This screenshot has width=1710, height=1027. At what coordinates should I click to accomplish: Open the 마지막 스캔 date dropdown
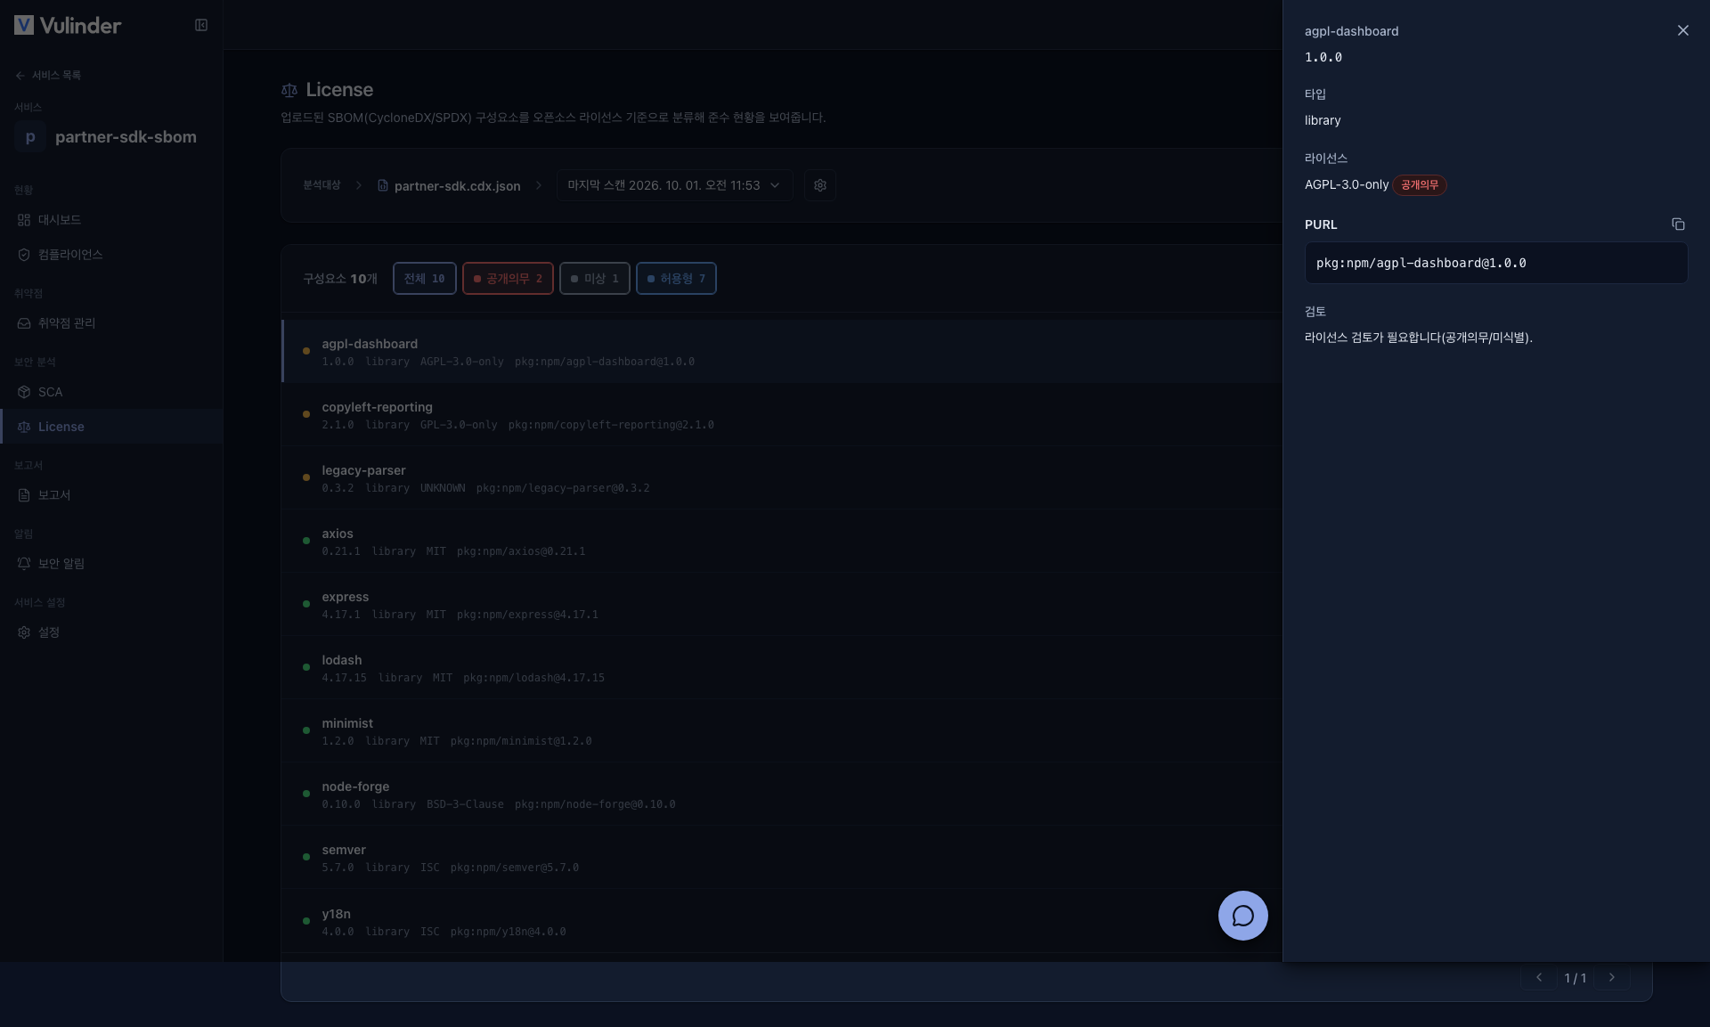675,185
